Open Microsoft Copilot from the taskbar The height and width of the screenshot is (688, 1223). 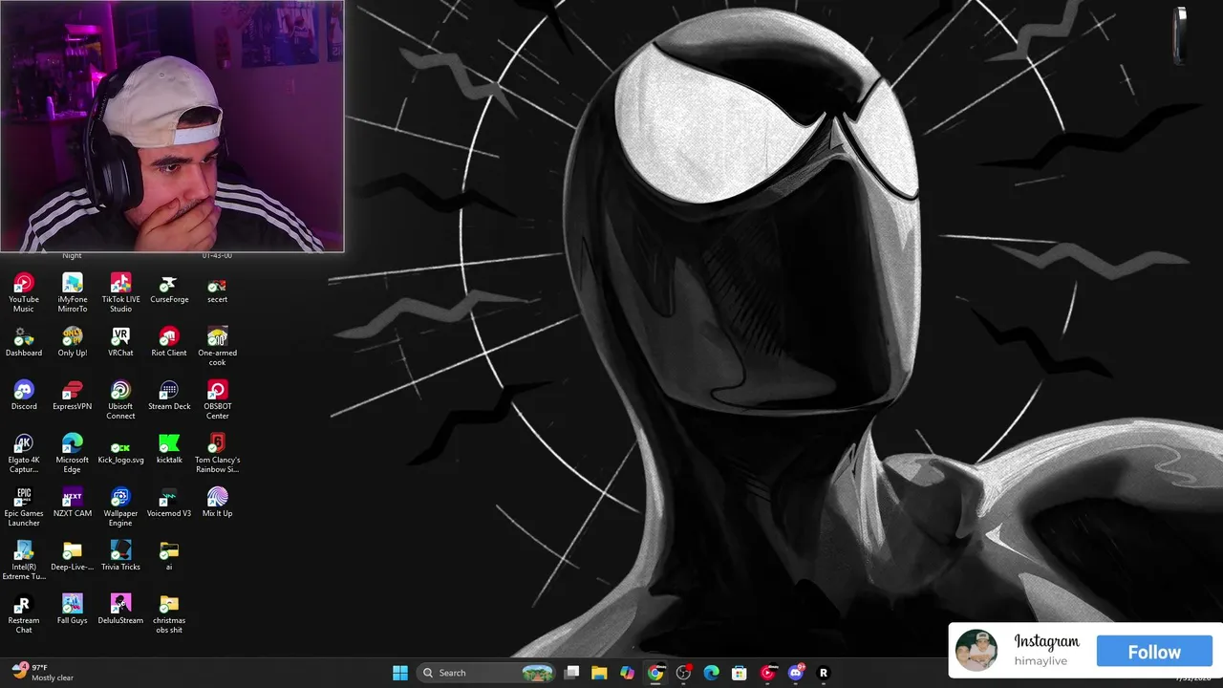[x=627, y=673]
